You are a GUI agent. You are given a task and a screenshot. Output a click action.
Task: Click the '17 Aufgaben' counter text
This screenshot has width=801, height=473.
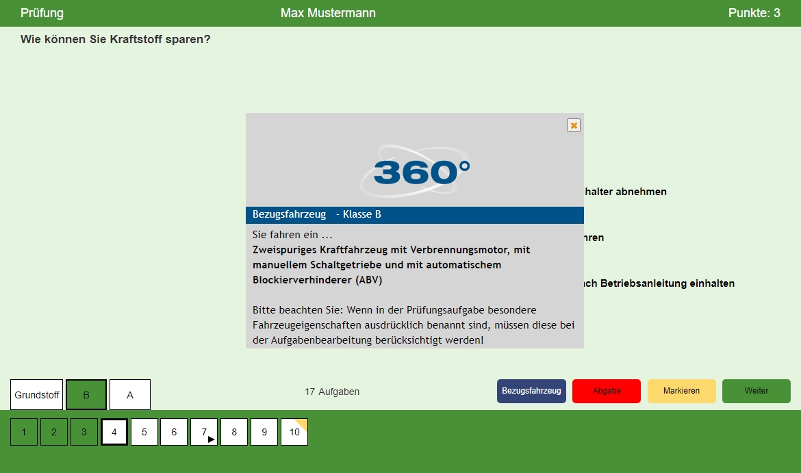[x=332, y=392]
